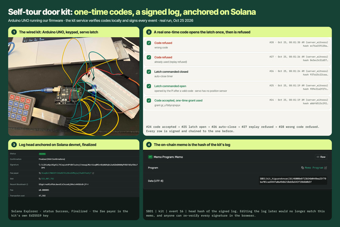Click the Raw button in the Memo panel
The image size is (340, 227).
321,157
